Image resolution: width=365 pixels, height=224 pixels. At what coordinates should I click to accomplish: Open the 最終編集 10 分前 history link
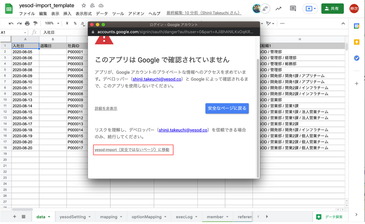tap(204, 13)
